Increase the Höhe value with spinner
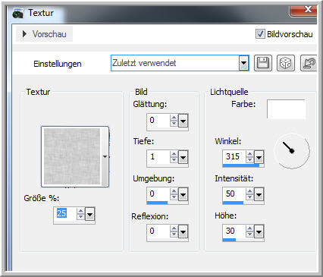323x277 pixels. point(249,228)
